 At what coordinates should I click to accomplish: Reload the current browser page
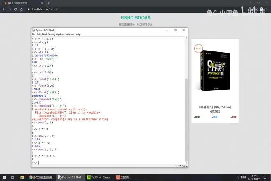click(x=16, y=9)
